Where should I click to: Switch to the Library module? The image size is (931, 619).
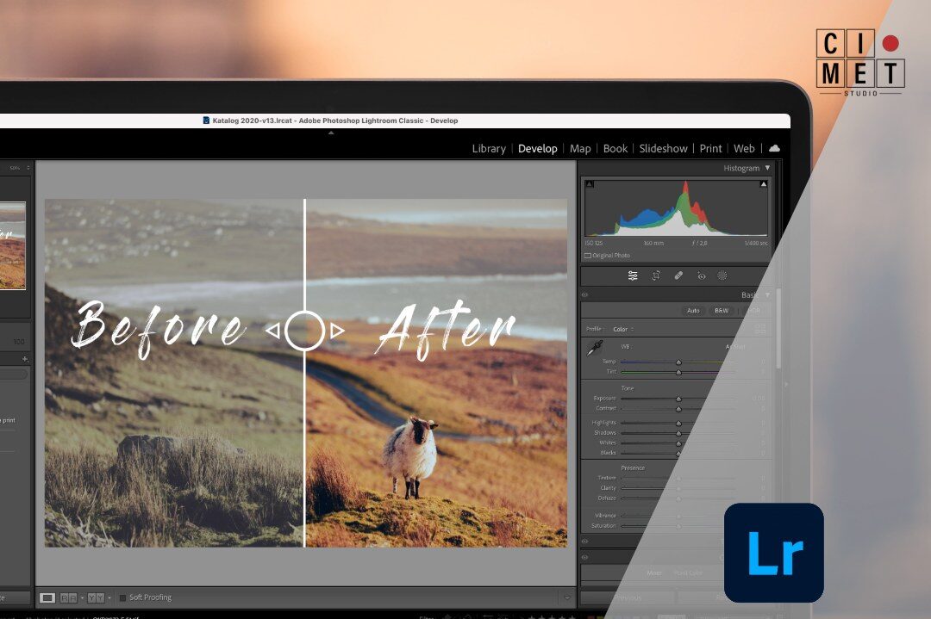click(x=488, y=148)
